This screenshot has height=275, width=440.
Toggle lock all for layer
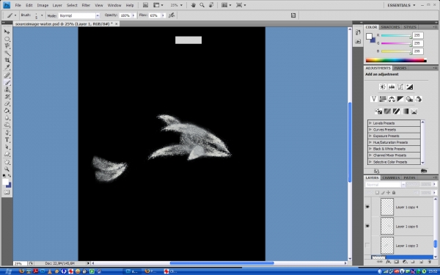[394, 192]
